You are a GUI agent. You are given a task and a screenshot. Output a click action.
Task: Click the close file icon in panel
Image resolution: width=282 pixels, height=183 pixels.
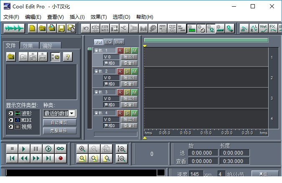pos(23,57)
